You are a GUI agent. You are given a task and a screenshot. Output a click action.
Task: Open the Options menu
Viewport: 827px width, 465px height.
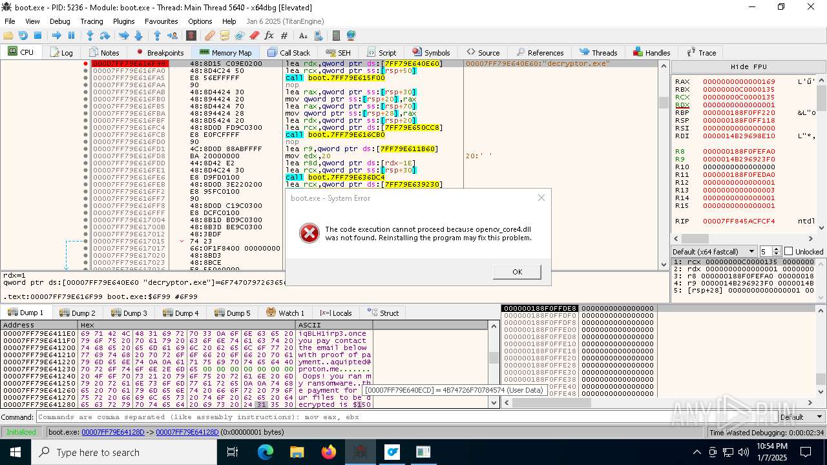200,21
